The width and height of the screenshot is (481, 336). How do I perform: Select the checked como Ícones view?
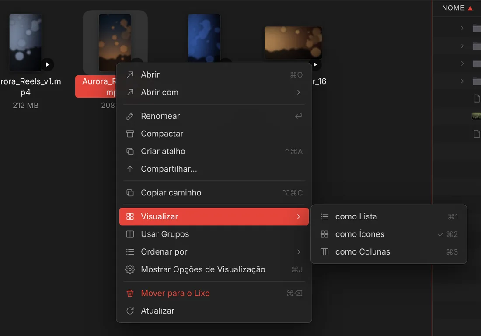click(389, 234)
